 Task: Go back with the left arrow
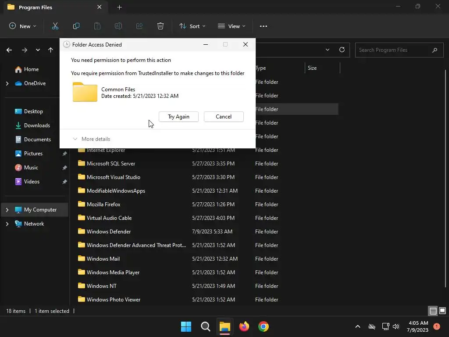tap(9, 50)
